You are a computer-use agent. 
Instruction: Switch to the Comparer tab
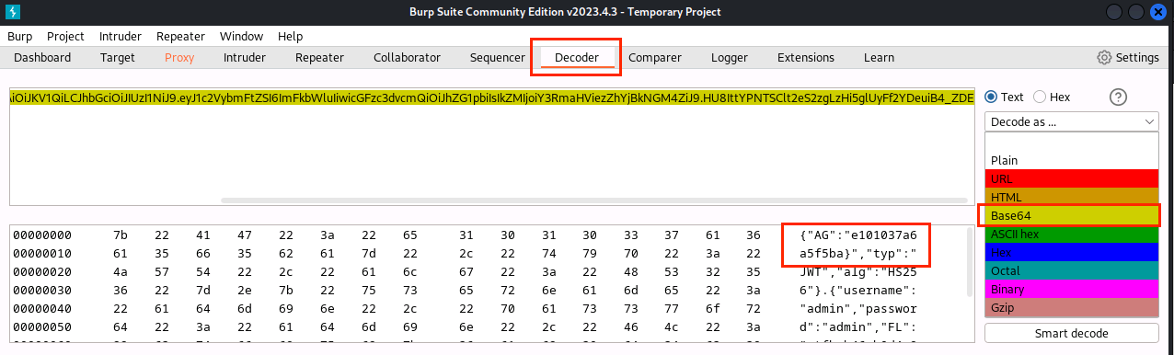coord(655,57)
